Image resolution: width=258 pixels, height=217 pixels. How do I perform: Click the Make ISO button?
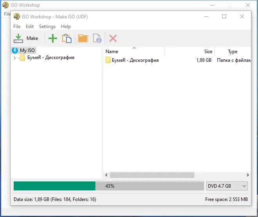pos(26,38)
